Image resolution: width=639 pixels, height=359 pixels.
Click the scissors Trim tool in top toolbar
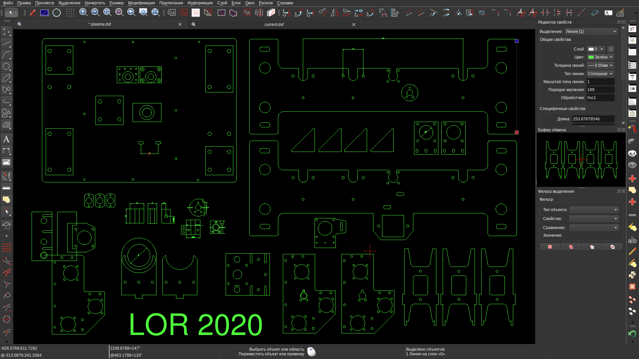[521, 13]
